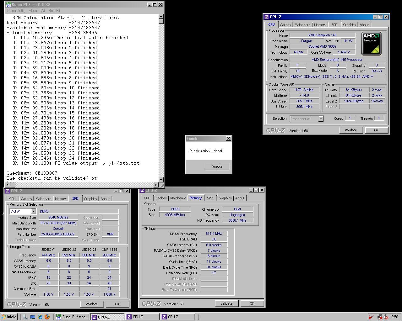Click the disconnected network tray icon
The height and width of the screenshot is (321, 402).
coord(380,317)
